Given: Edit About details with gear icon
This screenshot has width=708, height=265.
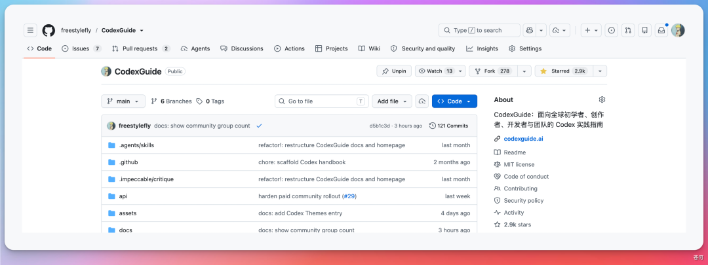Looking at the screenshot, I should click(602, 99).
